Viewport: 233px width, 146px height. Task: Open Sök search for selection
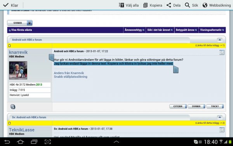(191, 5)
